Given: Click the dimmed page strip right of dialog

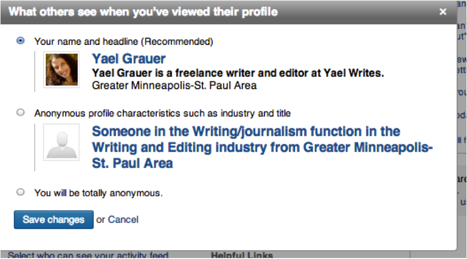Looking at the screenshot, I should [462, 129].
